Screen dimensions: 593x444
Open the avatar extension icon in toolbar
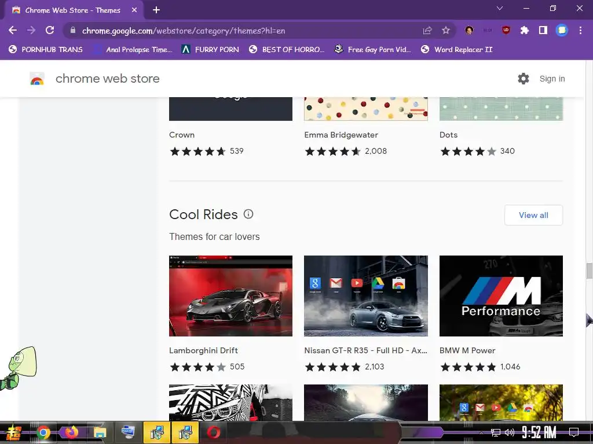tap(469, 30)
